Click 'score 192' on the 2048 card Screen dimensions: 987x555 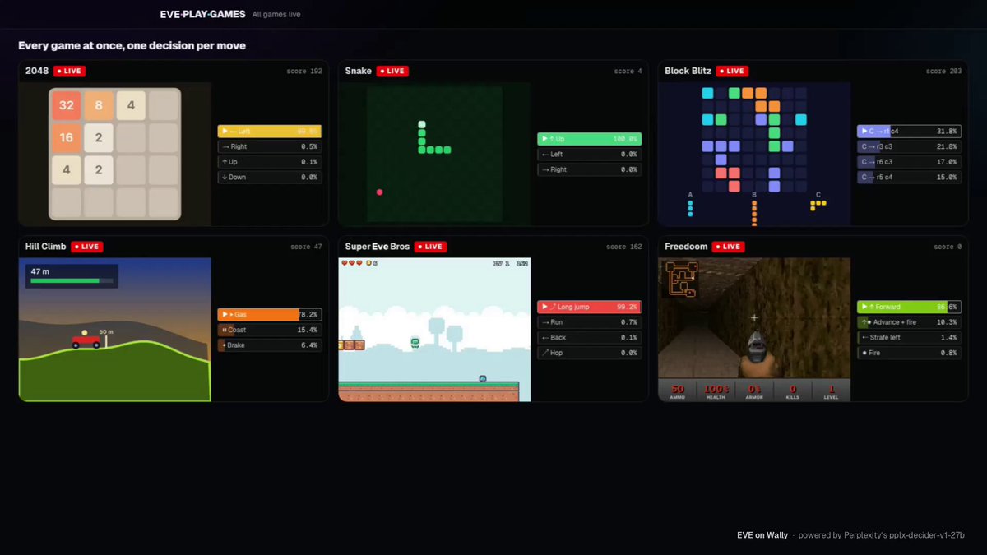coord(304,72)
